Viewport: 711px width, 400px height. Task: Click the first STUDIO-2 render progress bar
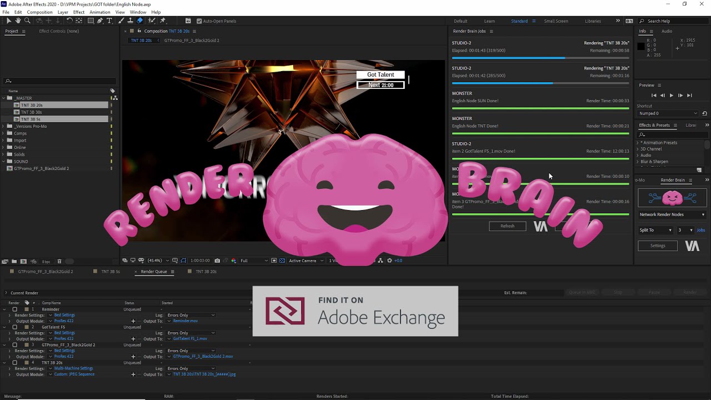(540, 58)
